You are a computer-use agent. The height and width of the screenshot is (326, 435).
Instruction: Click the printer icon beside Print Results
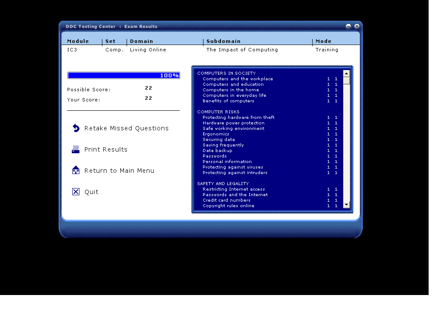76,149
